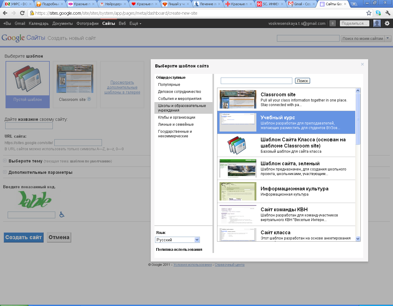Click template list scrollbar up arrow
The width and height of the screenshot is (393, 306).
click(358, 90)
